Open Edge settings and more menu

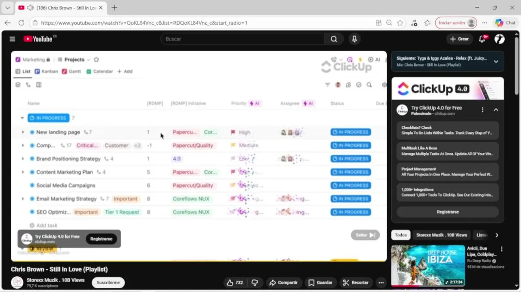(485, 23)
